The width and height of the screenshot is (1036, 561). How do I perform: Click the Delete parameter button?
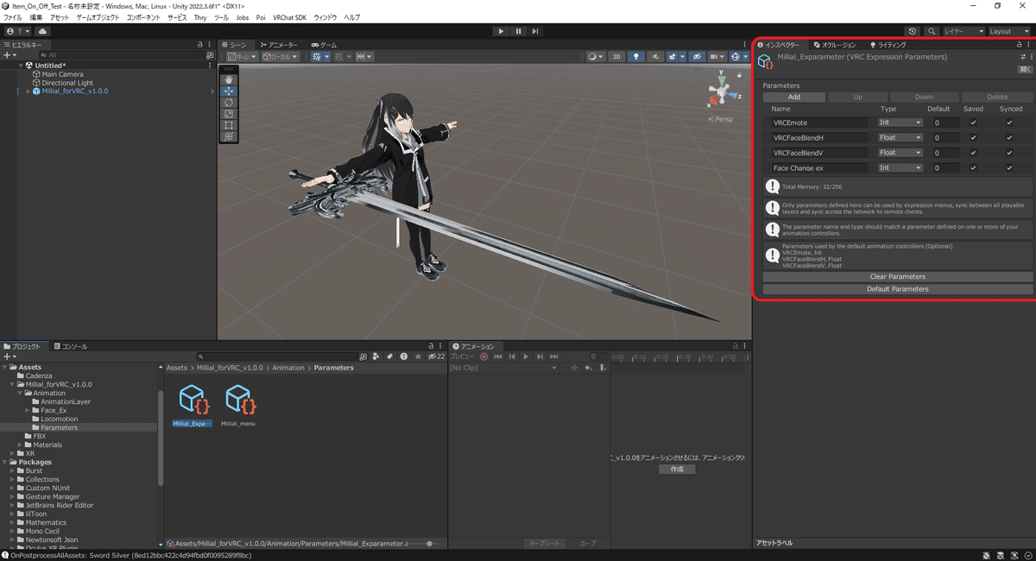click(x=997, y=98)
